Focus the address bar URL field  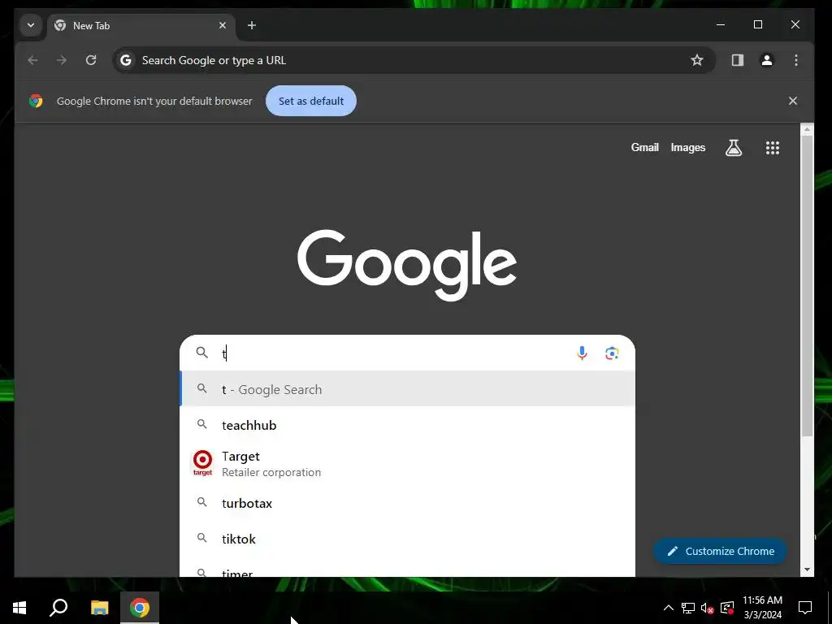(x=414, y=60)
